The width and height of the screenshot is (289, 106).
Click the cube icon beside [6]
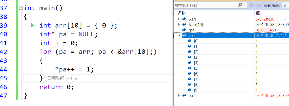point(190,74)
